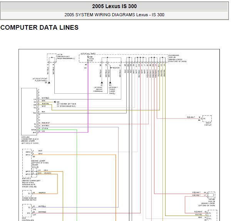
Task: Click "RED/WHT" at driver side J/B pin J1
Action: [x=196, y=195]
